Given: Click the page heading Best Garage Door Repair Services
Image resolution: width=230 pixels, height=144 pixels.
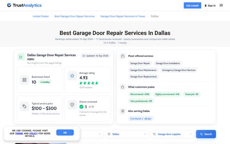Looking at the screenshot, I should point(115,33).
